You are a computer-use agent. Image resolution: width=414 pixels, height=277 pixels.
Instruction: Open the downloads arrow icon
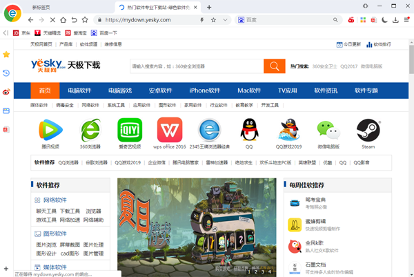coord(395,20)
